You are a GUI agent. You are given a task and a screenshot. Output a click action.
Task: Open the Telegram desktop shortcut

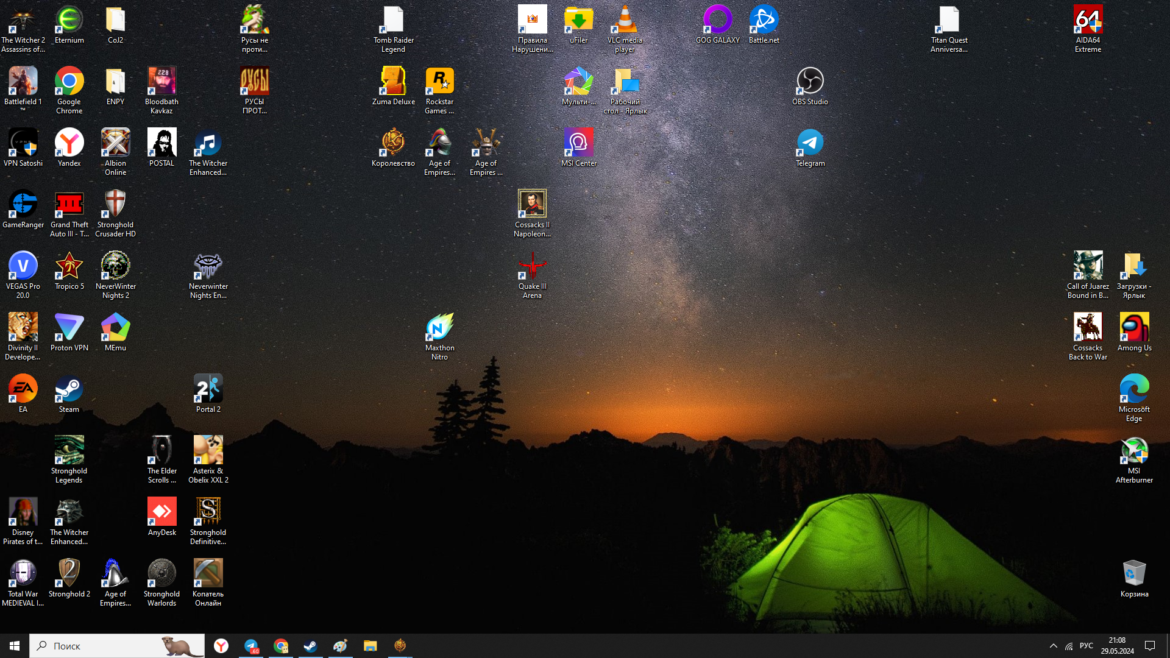click(810, 143)
